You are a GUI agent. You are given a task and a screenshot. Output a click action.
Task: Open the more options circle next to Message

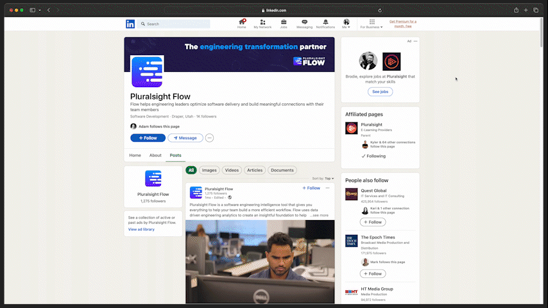click(x=209, y=138)
